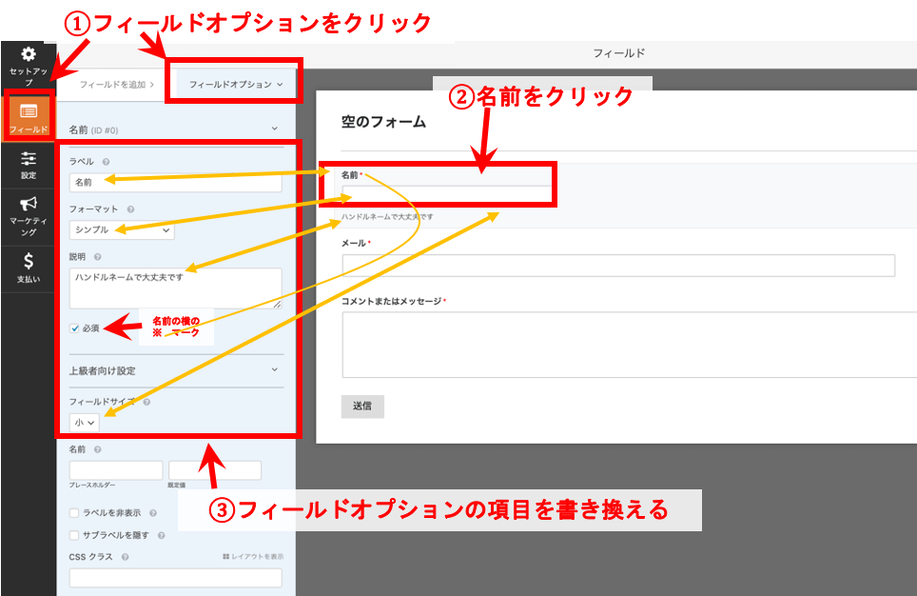This screenshot has height=596, width=917.
Task: Select the コメントまたはメッセージ textarea in preview
Action: [630, 345]
